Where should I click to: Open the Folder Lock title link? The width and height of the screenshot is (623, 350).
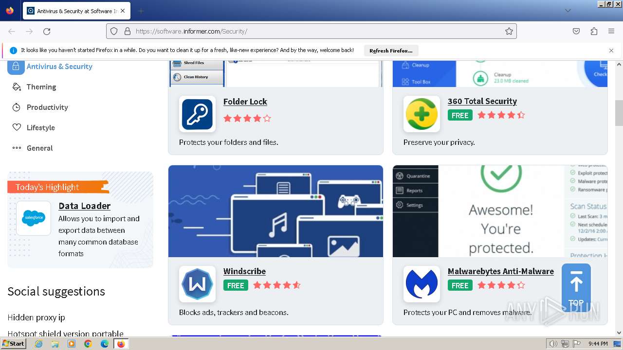(245, 102)
